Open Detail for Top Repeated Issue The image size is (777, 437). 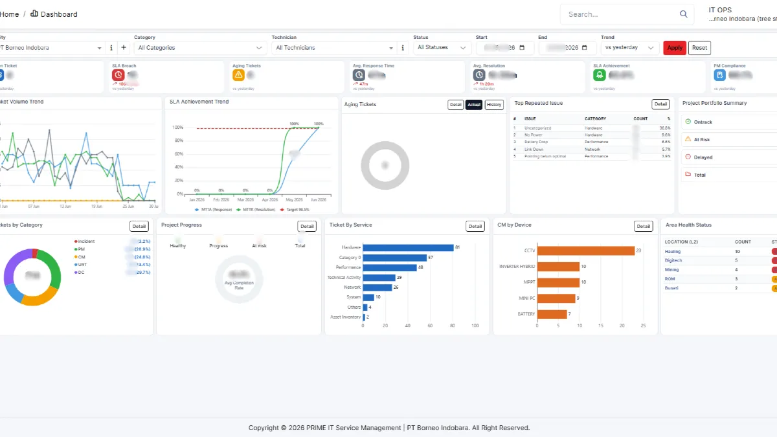(660, 104)
